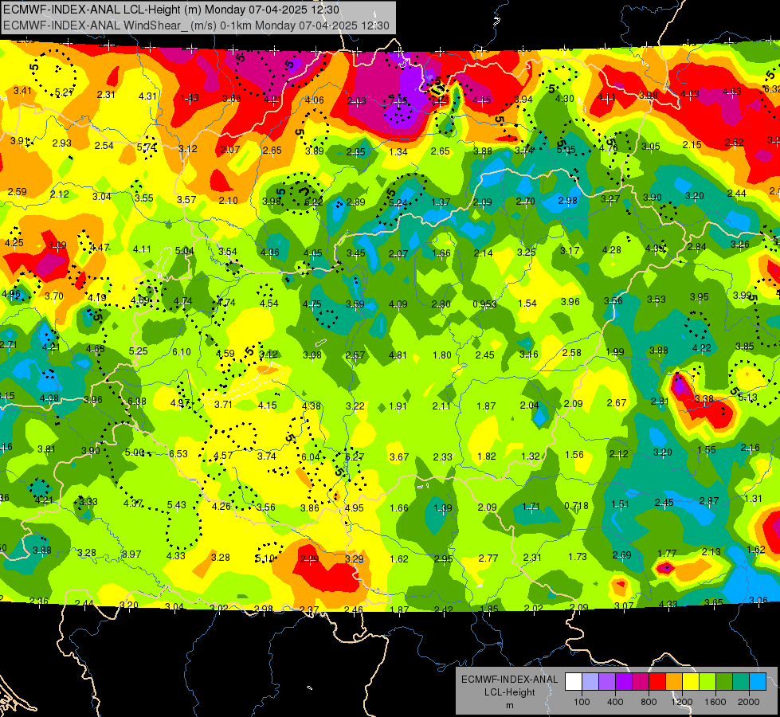Image resolution: width=780 pixels, height=717 pixels.
Task: Click the wind shear value 5.25
Action: pyautogui.click(x=139, y=351)
